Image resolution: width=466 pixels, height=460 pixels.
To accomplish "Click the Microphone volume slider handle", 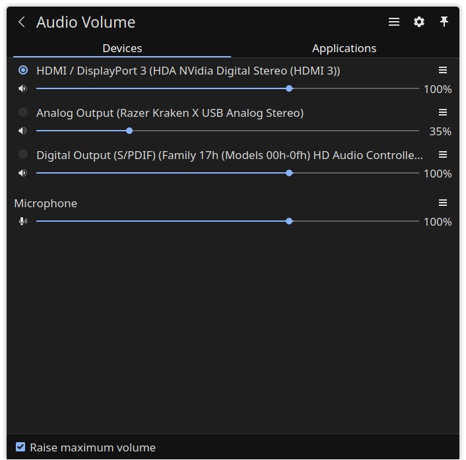I will tap(289, 221).
